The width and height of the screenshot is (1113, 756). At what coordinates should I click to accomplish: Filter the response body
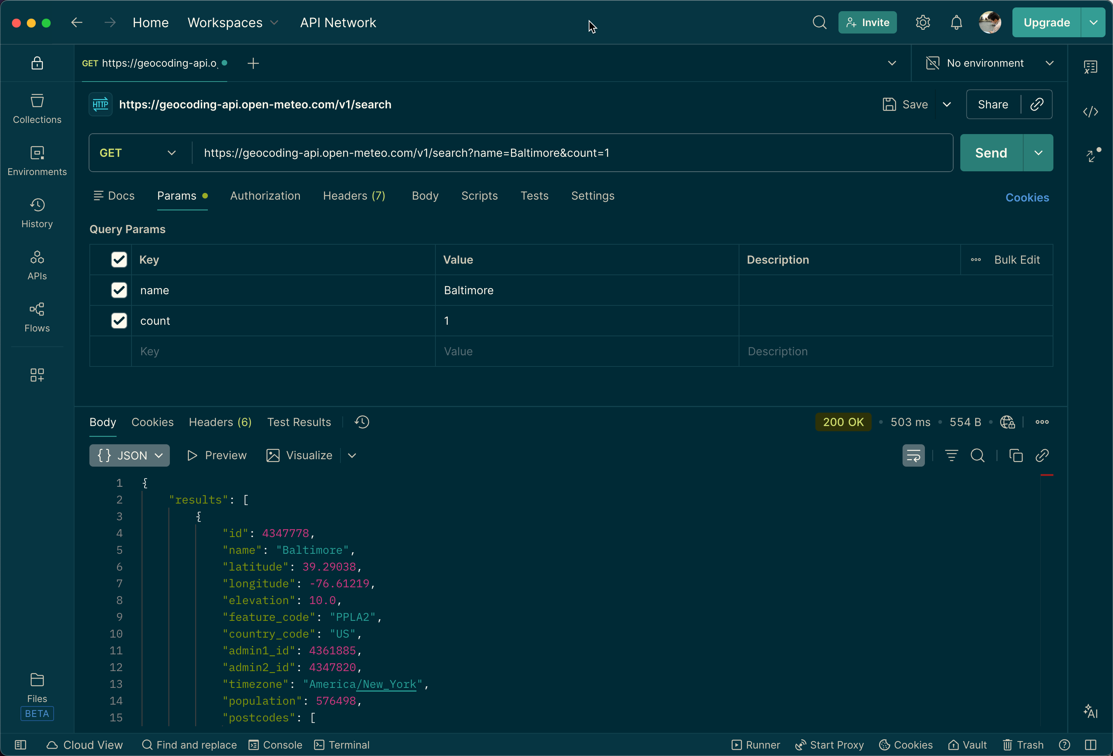tap(952, 455)
